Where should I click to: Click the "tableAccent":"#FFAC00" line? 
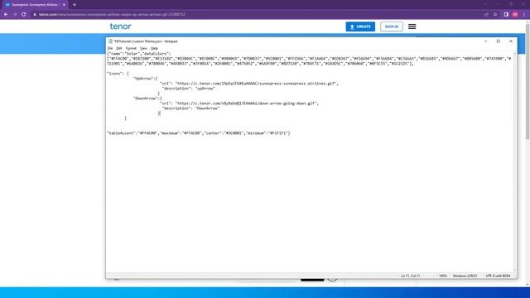[199, 133]
